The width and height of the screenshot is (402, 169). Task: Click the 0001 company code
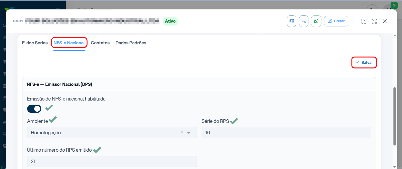click(x=18, y=21)
